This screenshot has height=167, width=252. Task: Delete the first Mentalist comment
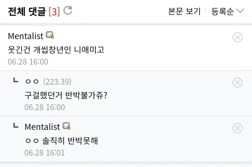pyautogui.click(x=237, y=37)
